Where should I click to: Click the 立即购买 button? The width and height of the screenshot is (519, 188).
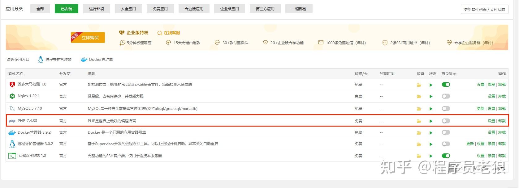[x=88, y=37]
